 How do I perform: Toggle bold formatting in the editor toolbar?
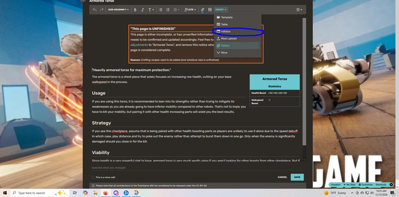pyautogui.click(x=135, y=10)
